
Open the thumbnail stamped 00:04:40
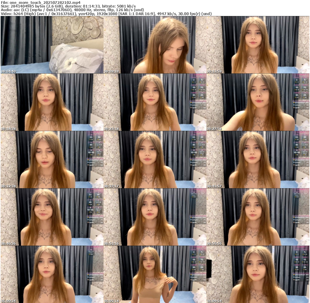pos(52,45)
